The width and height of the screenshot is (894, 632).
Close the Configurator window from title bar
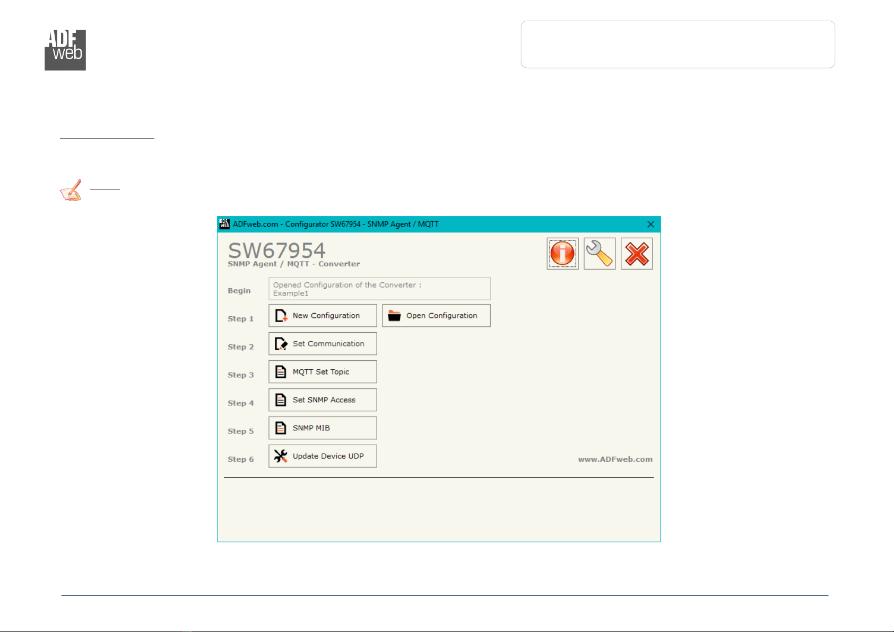[650, 224]
